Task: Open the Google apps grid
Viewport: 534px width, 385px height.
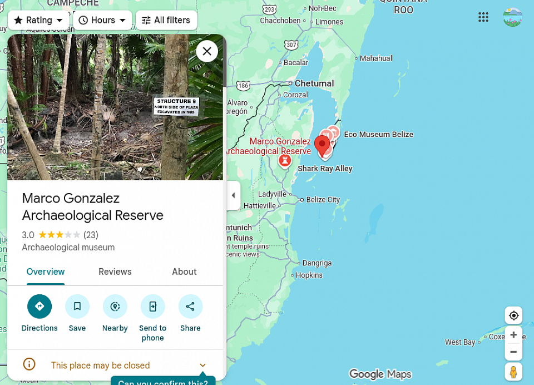Action: (x=483, y=17)
